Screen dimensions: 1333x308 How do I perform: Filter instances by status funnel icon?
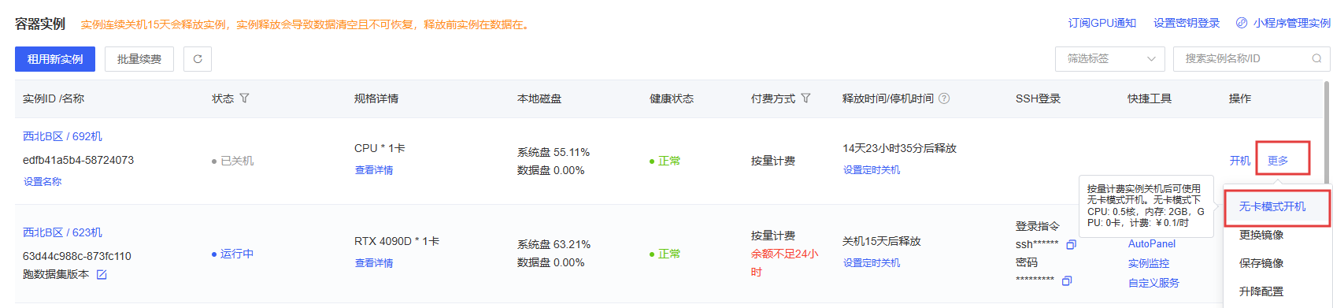click(244, 98)
